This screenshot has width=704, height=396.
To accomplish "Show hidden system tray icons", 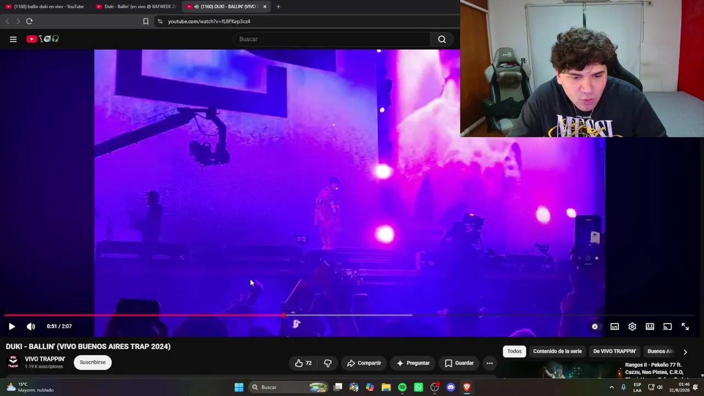I will (x=612, y=387).
